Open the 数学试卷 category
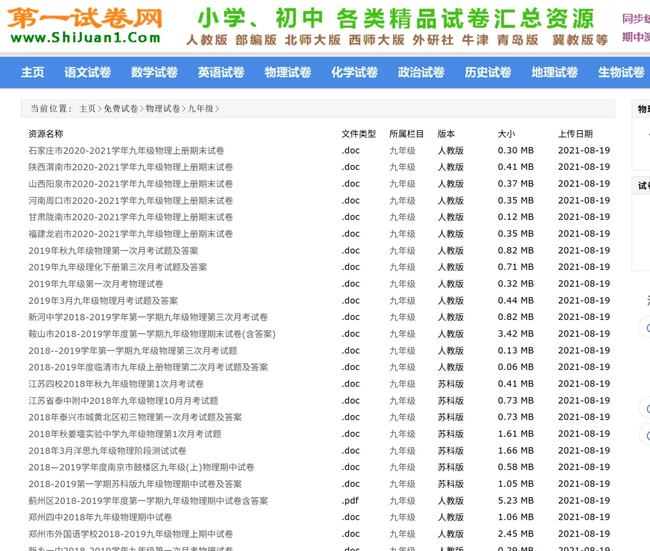650x551 pixels. tap(154, 72)
